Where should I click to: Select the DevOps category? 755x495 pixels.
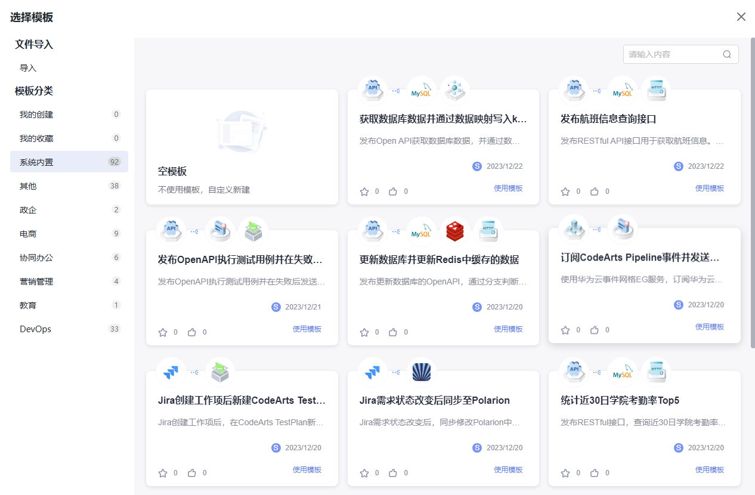(69, 329)
